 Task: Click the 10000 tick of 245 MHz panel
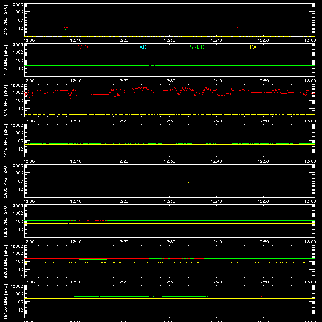(x=17, y=5)
